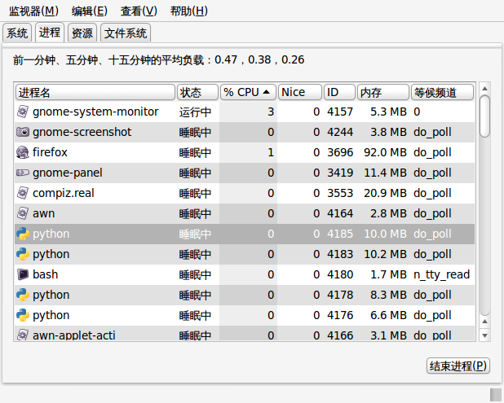The image size is (504, 403).
Task: Select the awn process icon
Action: [23, 213]
